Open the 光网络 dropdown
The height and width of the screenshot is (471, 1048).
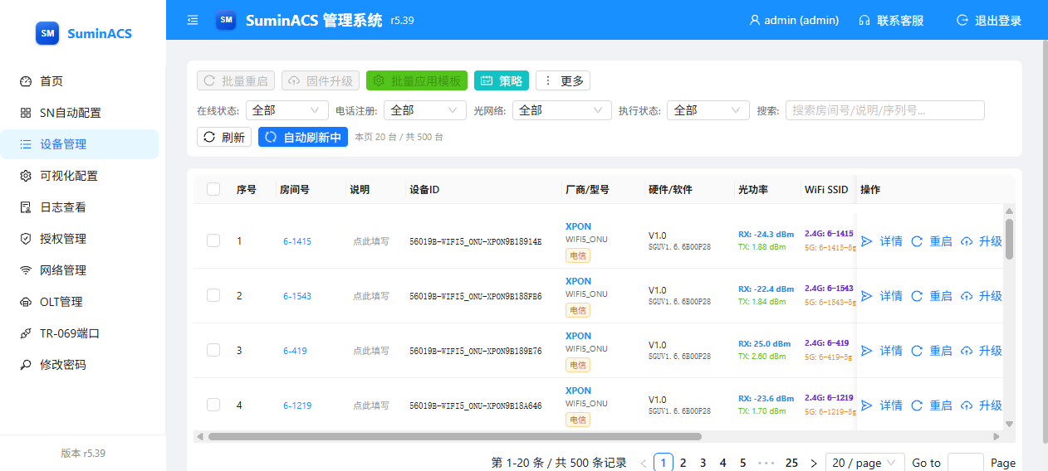tap(562, 110)
